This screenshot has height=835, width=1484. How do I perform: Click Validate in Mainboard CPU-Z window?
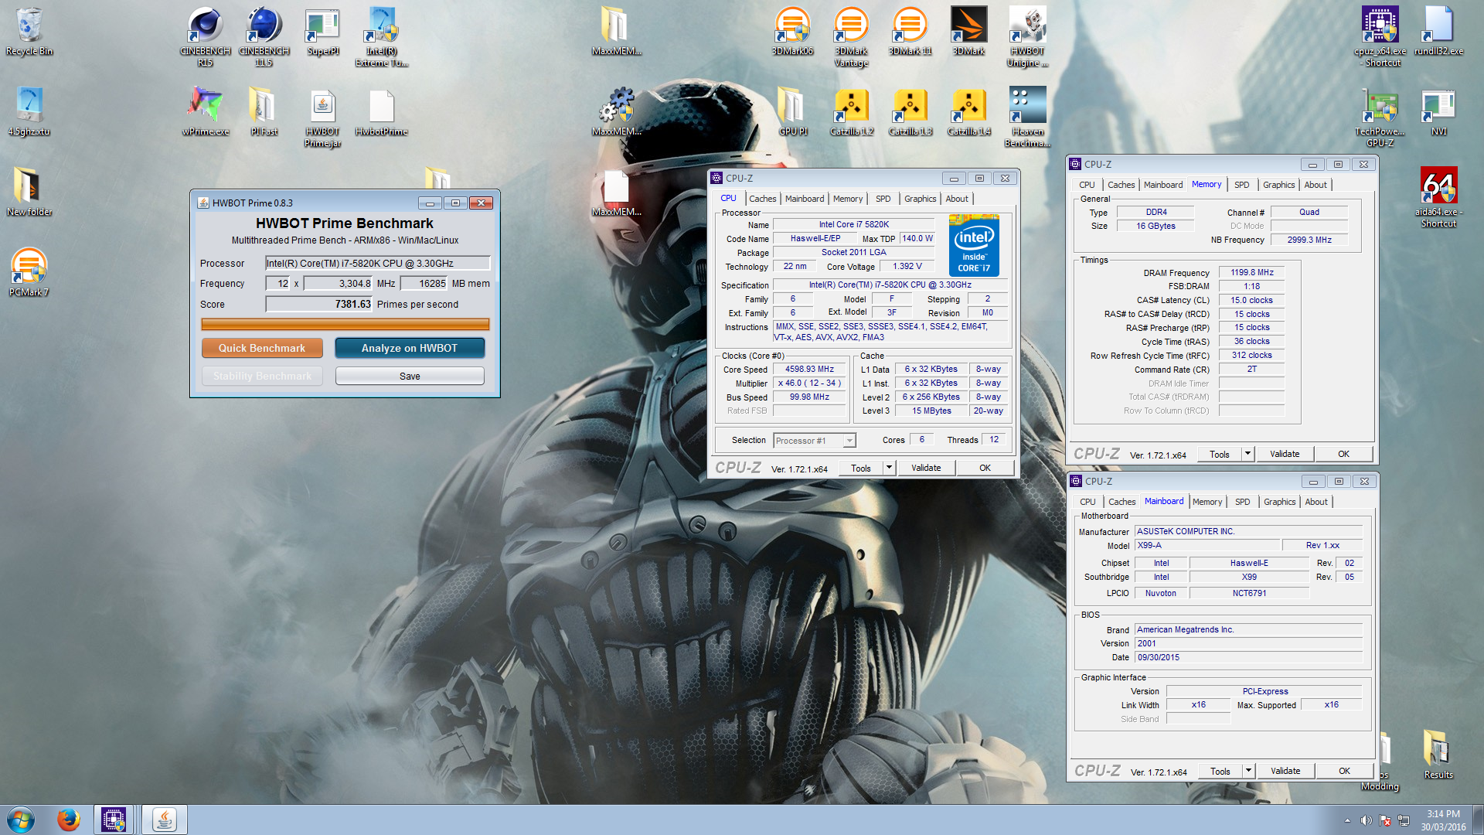pyautogui.click(x=1285, y=771)
